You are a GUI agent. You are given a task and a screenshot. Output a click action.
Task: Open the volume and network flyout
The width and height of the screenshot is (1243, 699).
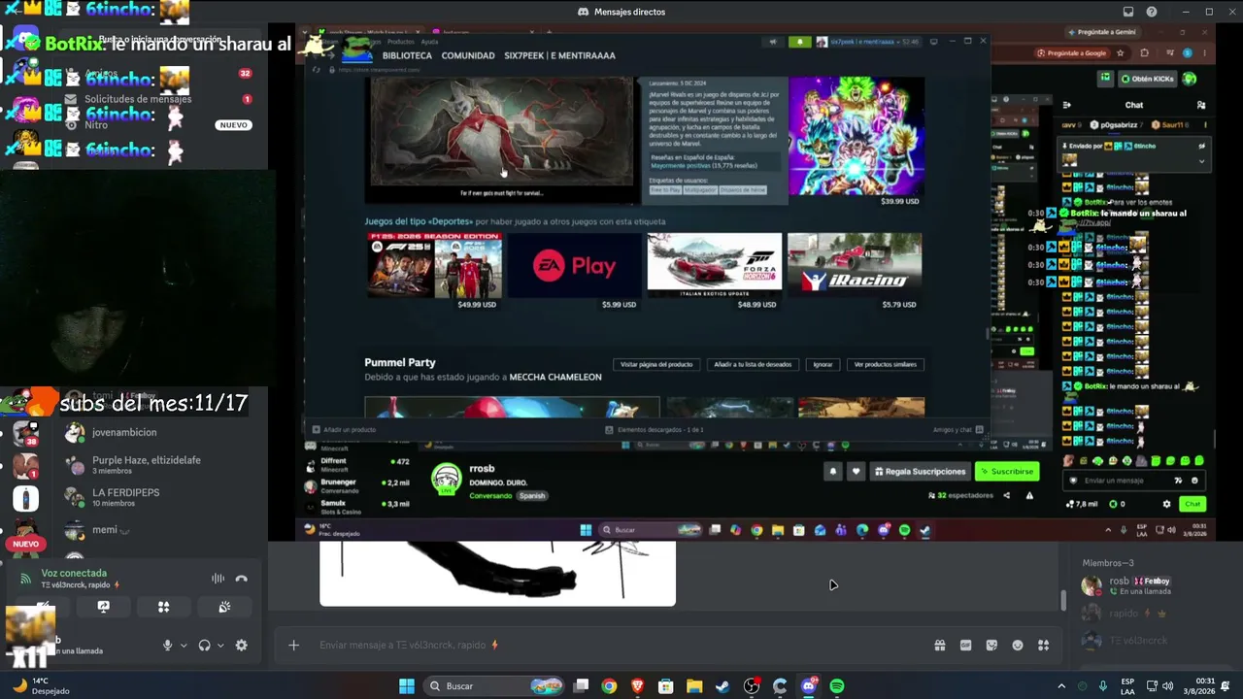click(1159, 686)
